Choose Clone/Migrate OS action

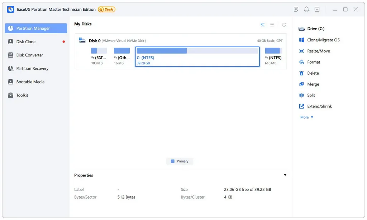323,40
